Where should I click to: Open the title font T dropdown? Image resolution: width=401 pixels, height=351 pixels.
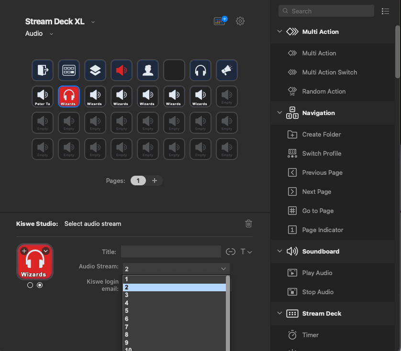point(246,252)
